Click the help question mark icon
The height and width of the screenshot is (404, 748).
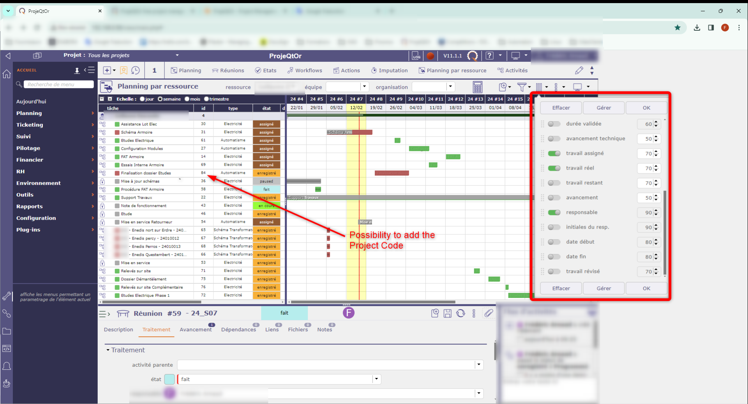point(489,56)
